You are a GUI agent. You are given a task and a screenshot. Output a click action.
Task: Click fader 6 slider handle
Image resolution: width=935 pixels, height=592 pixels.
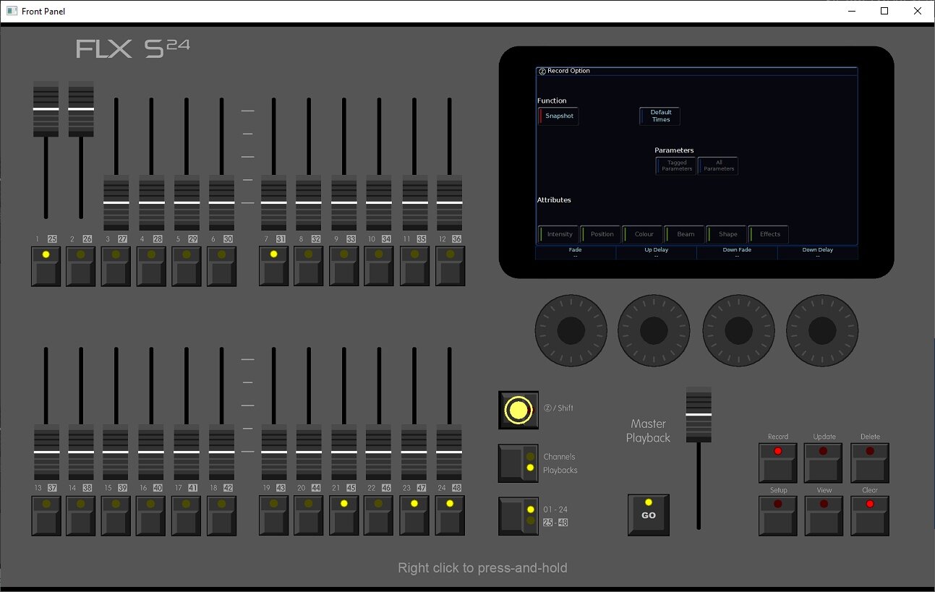221,203
